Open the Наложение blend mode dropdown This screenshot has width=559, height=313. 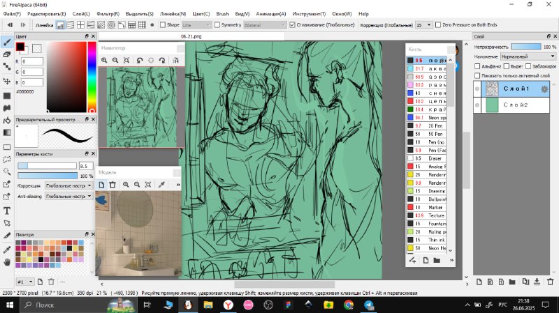(x=528, y=56)
